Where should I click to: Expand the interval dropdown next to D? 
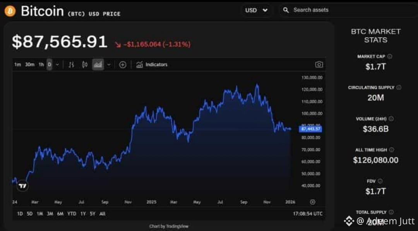point(57,65)
